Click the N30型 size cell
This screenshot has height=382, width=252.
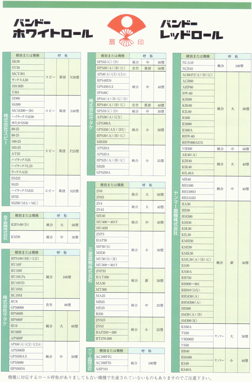[75, 77]
